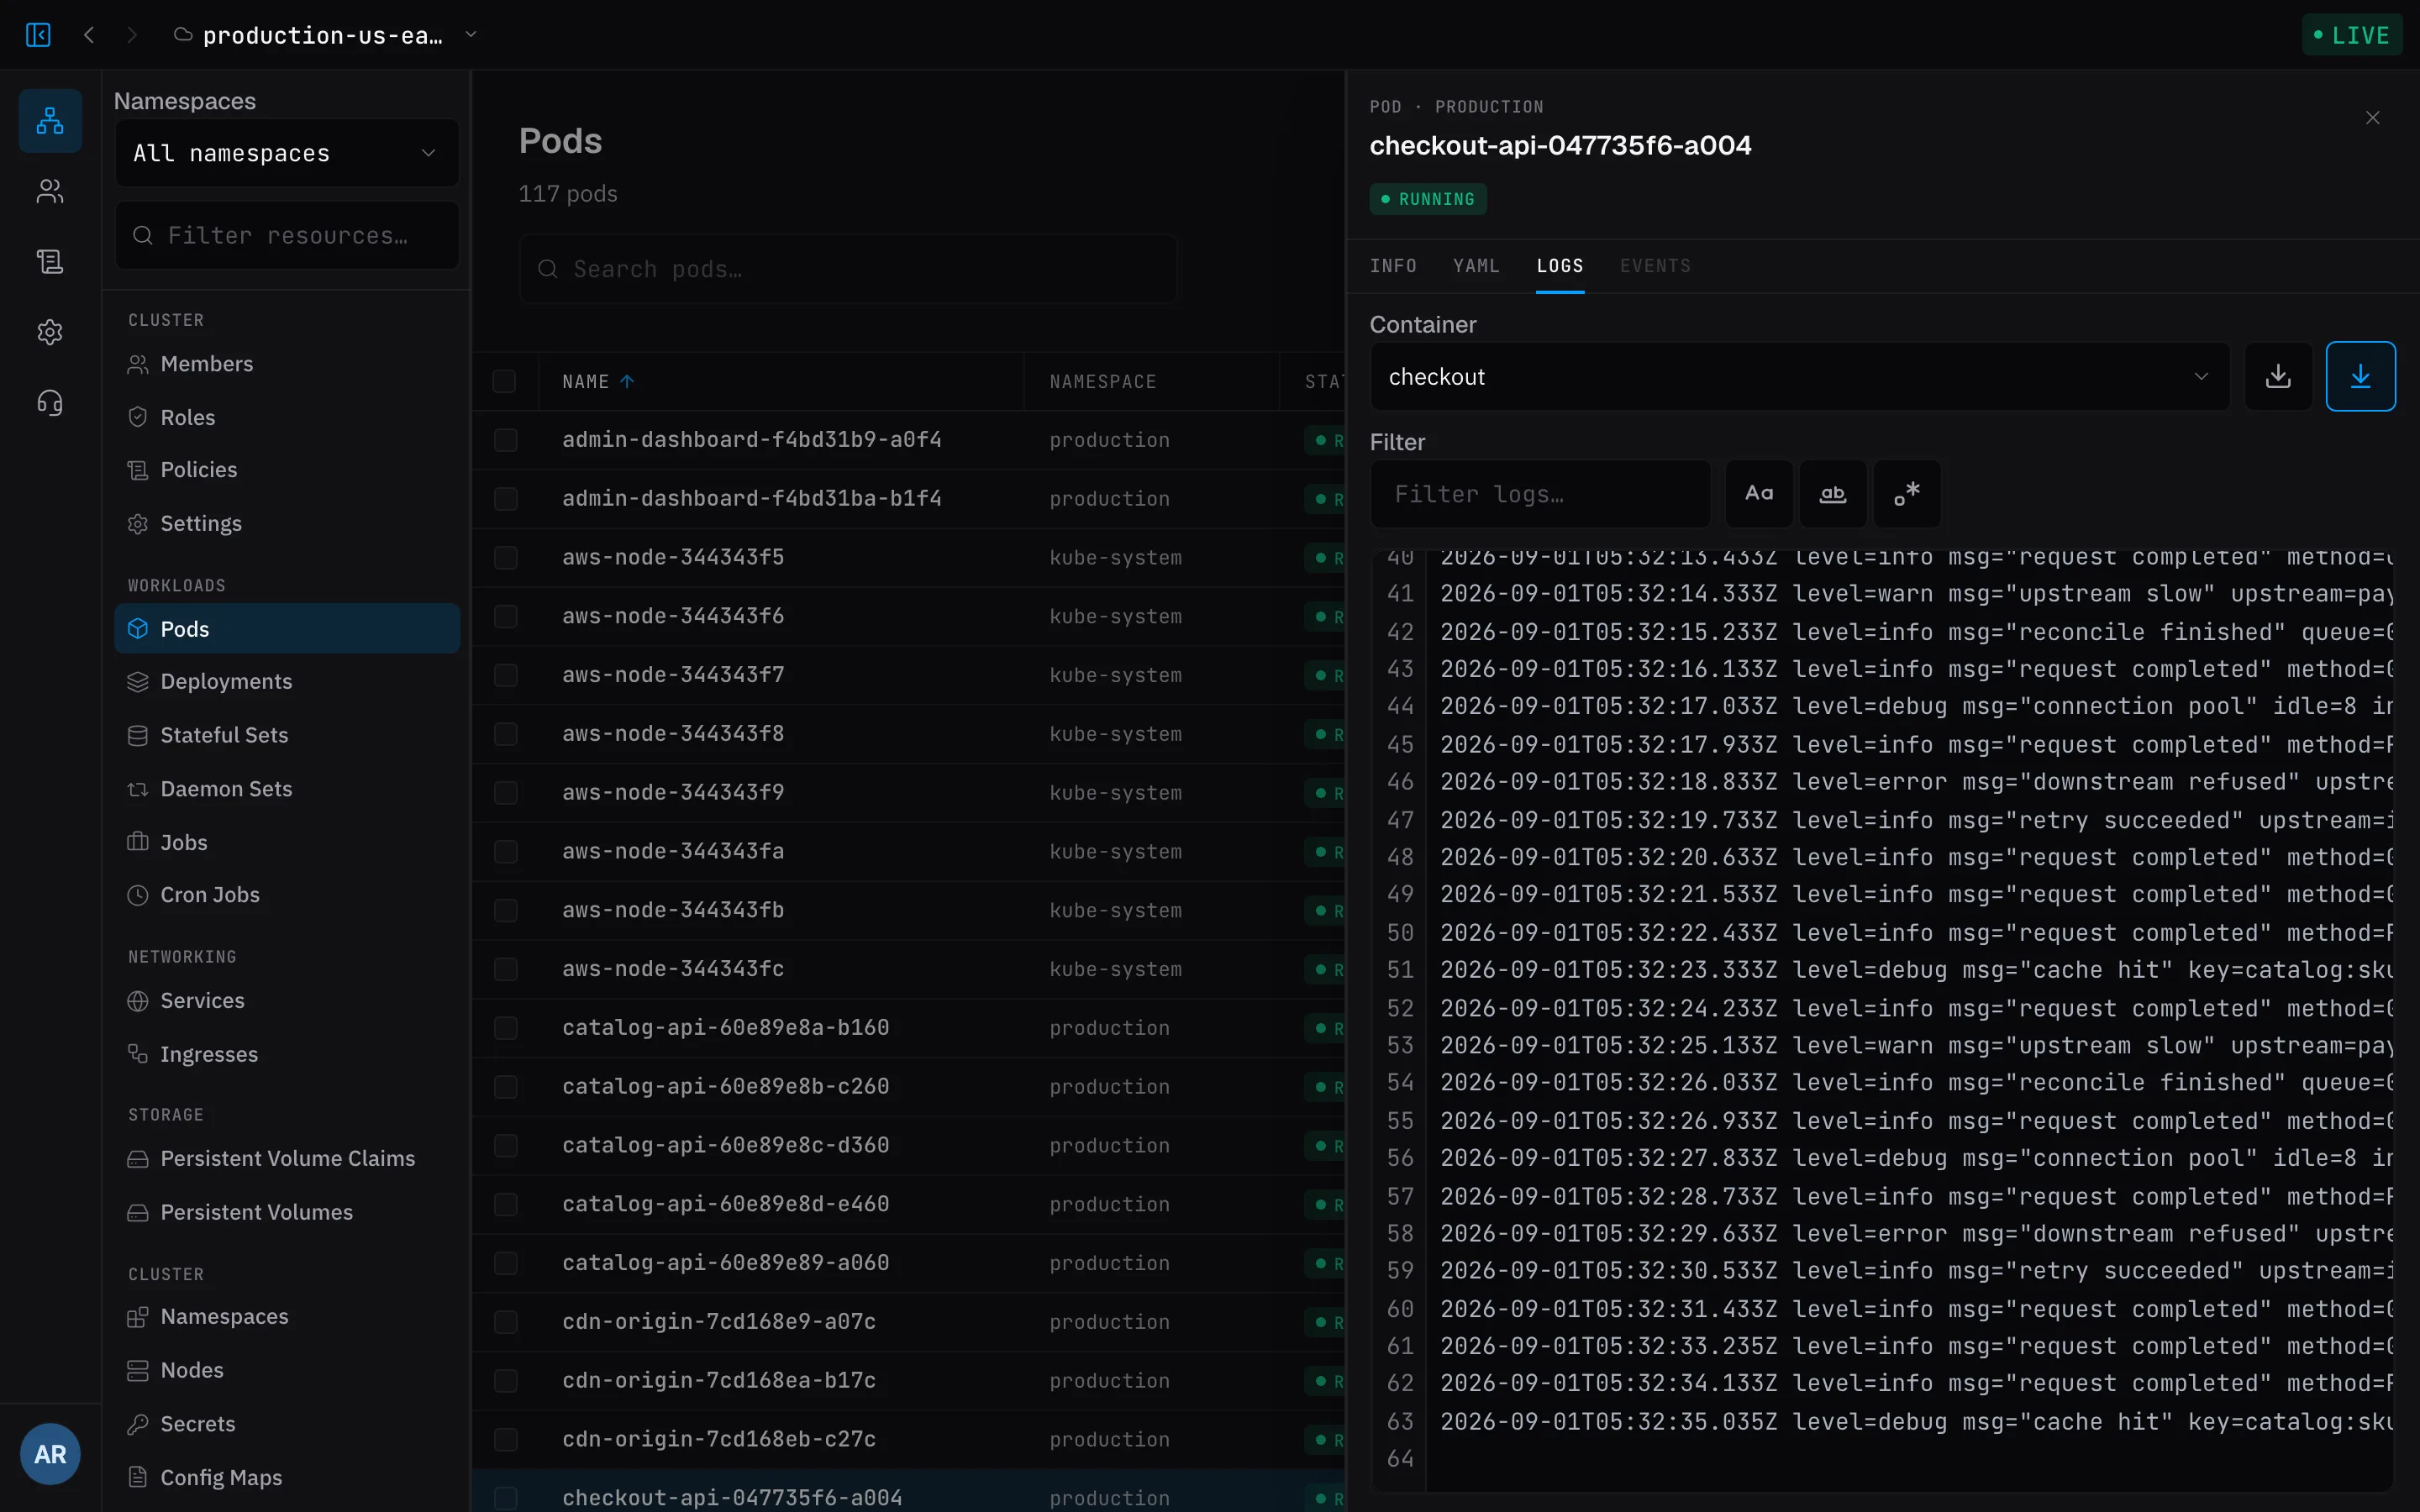Check the admin-dashboard-f4bd31b9-a0f4 row checkbox
The width and height of the screenshot is (2420, 1512).
[x=506, y=440]
